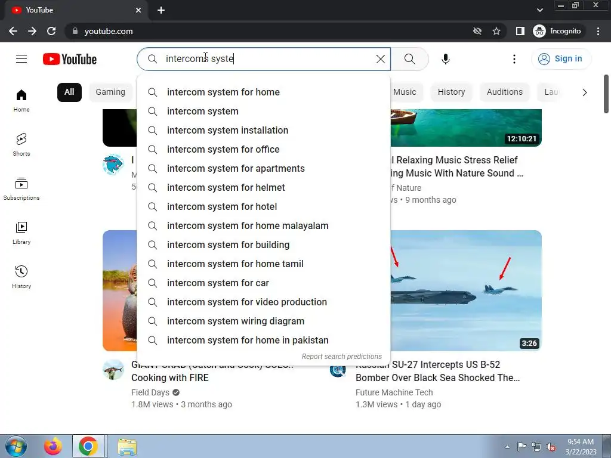
Task: Open the Windows Start menu
Action: 16,446
